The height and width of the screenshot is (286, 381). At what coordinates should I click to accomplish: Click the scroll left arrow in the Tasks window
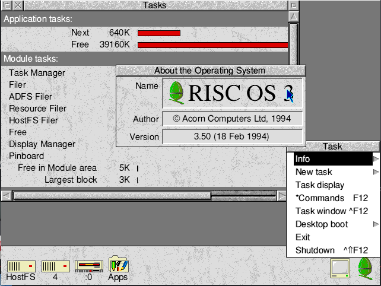pos(7,196)
